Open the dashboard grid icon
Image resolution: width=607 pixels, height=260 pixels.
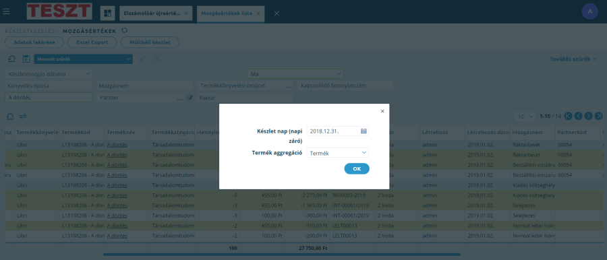pyautogui.click(x=108, y=13)
